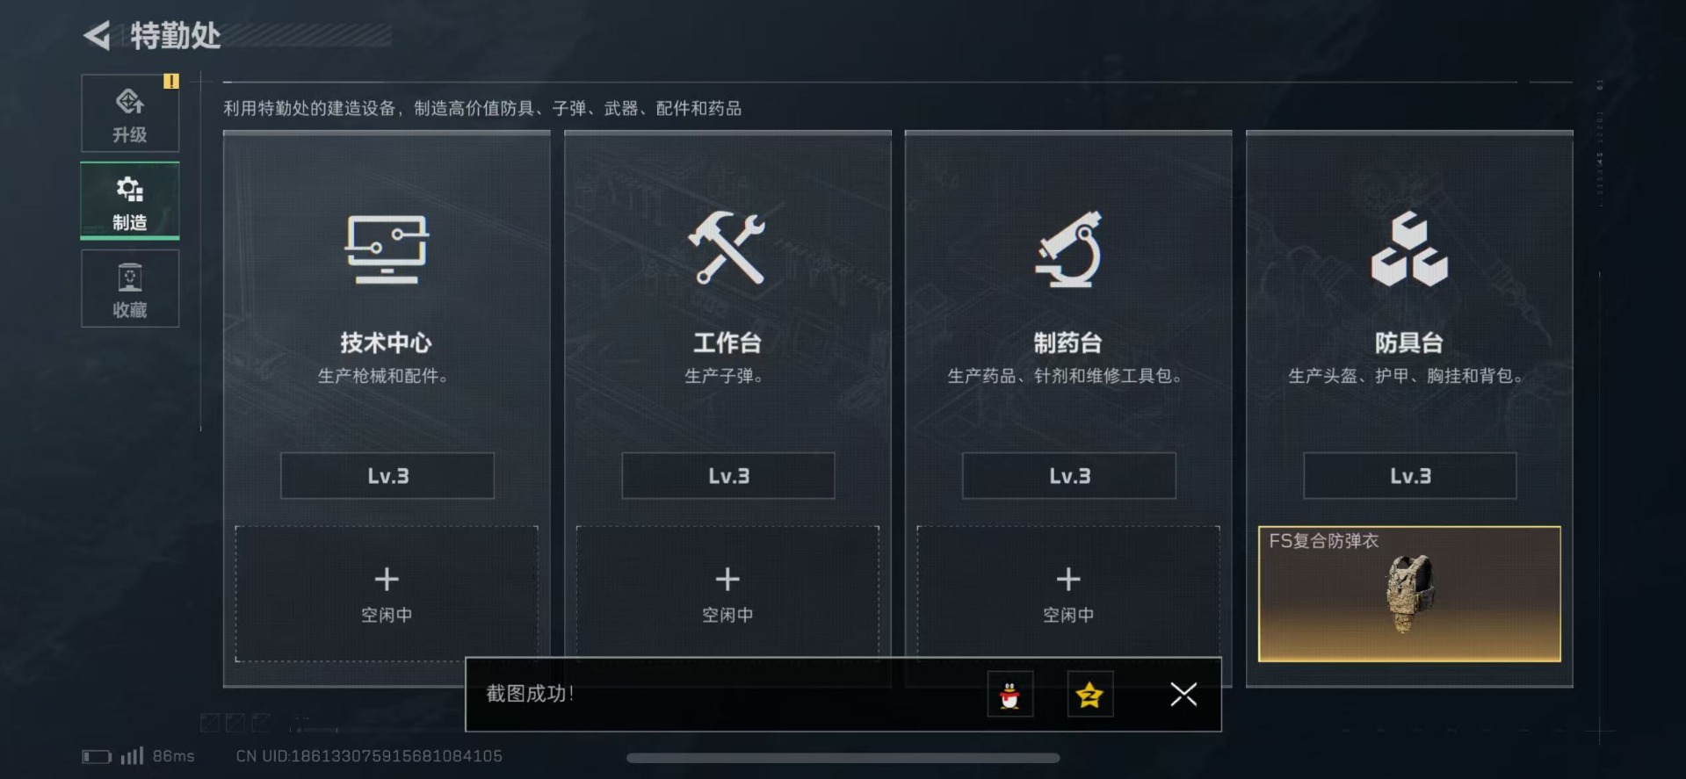Add a production in 技术中心 idle slot
Screen dimensions: 1686x779
pos(387,593)
